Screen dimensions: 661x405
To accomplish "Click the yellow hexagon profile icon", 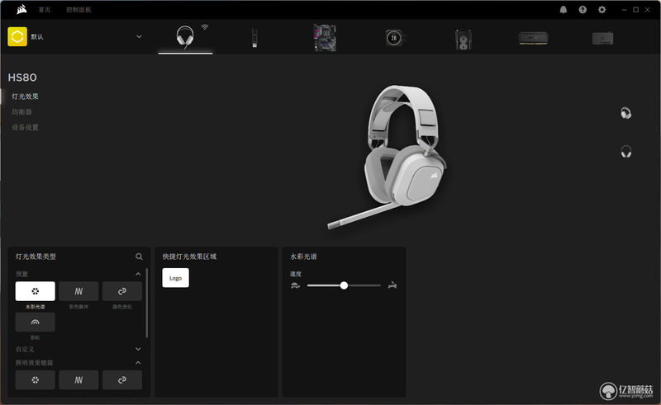I will click(x=17, y=36).
